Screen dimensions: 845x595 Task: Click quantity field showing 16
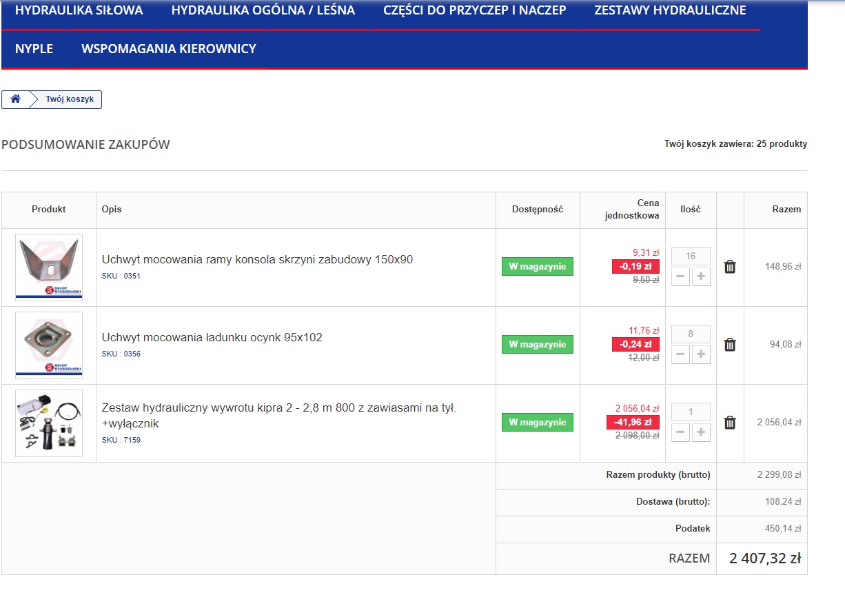coord(691,256)
